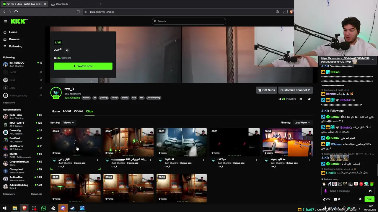Viewport: 378px width, 212px height.
Task: Play the 00:34 clip thumbnail
Action: point(288,142)
